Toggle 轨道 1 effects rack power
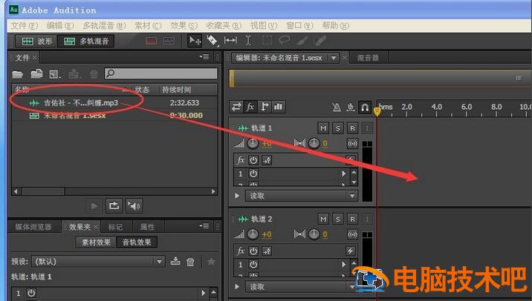This screenshot has width=532, height=301. tap(253, 160)
